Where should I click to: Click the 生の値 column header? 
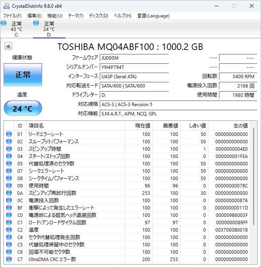click(x=229, y=125)
